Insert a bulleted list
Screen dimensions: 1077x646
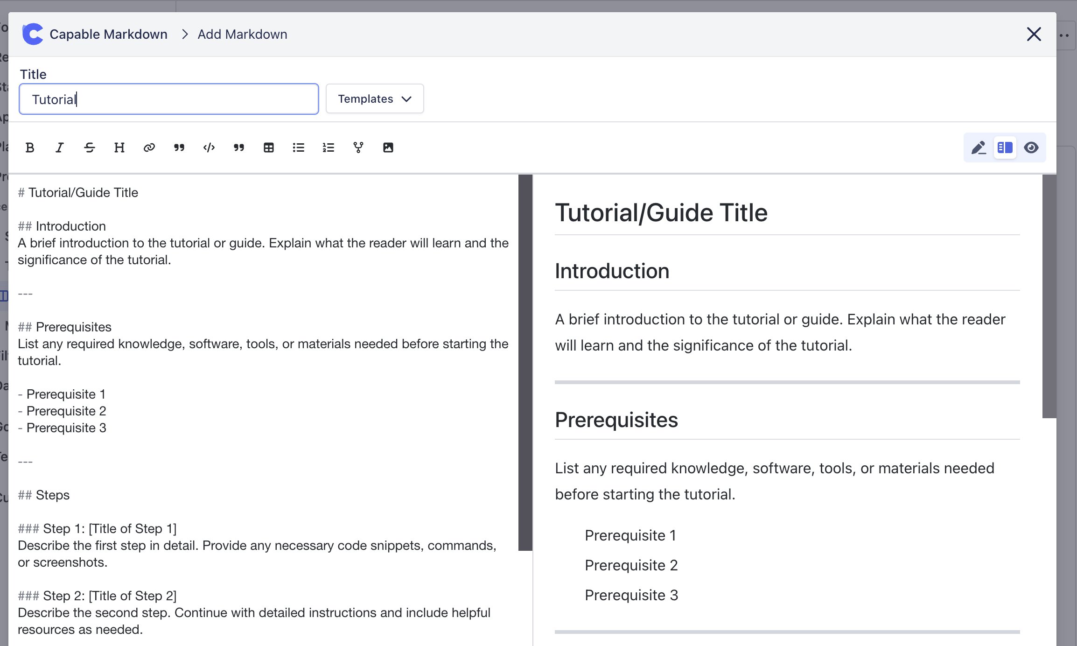299,147
